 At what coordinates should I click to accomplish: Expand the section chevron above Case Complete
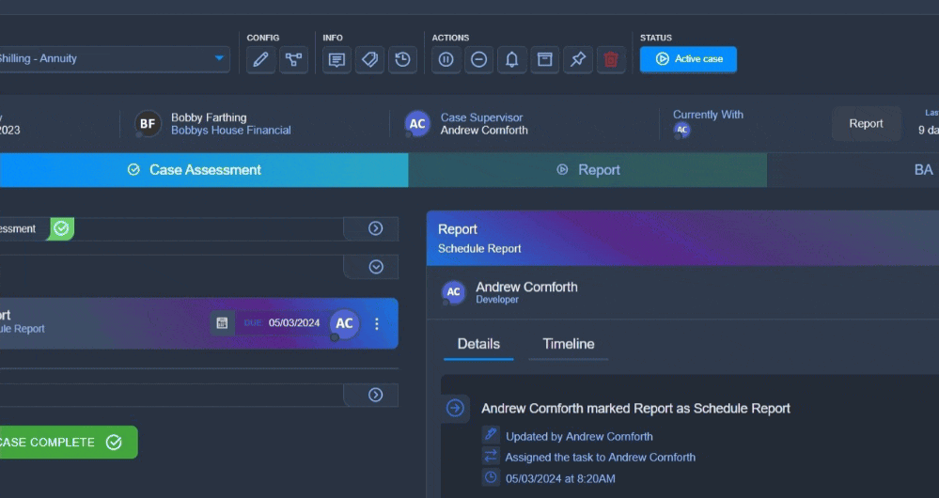375,395
